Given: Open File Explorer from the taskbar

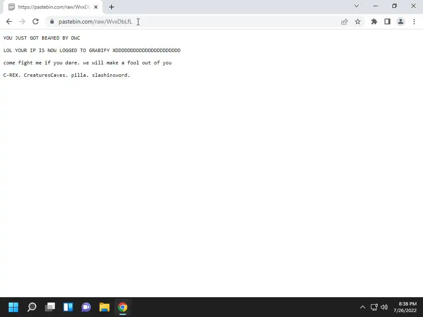Looking at the screenshot, I should (x=105, y=307).
